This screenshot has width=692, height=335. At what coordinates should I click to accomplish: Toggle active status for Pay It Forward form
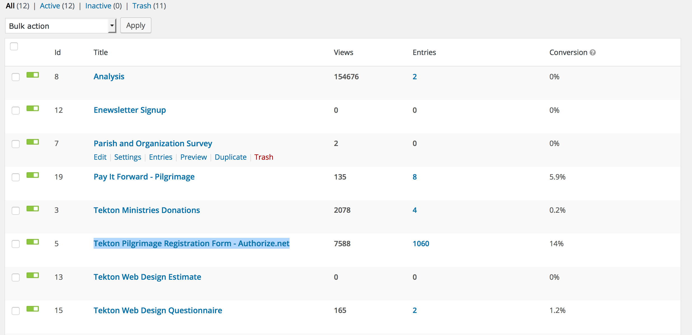pos(33,175)
